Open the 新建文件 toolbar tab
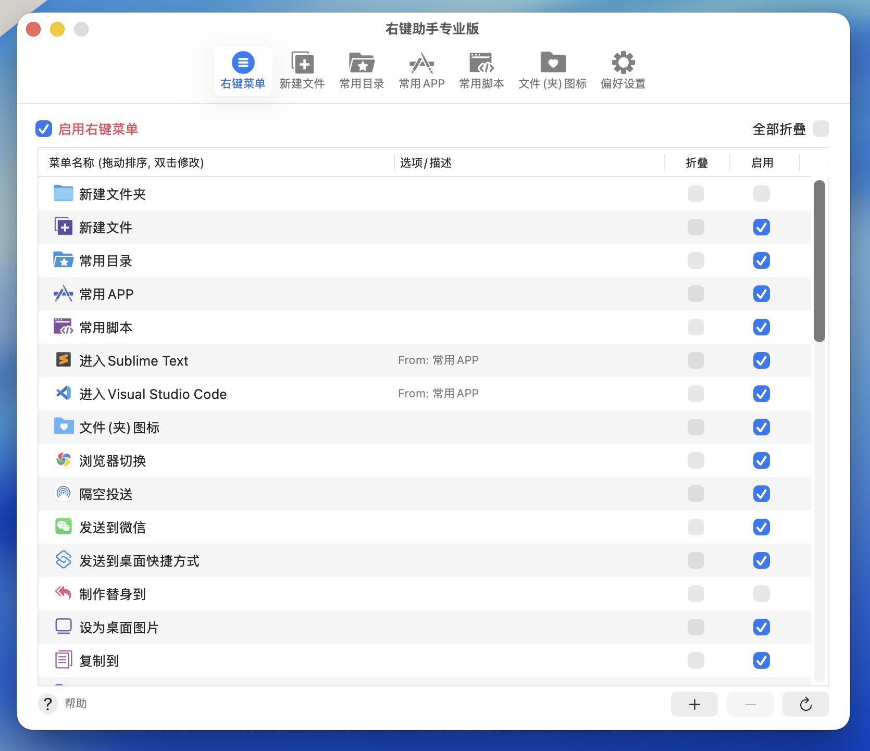 [302, 71]
